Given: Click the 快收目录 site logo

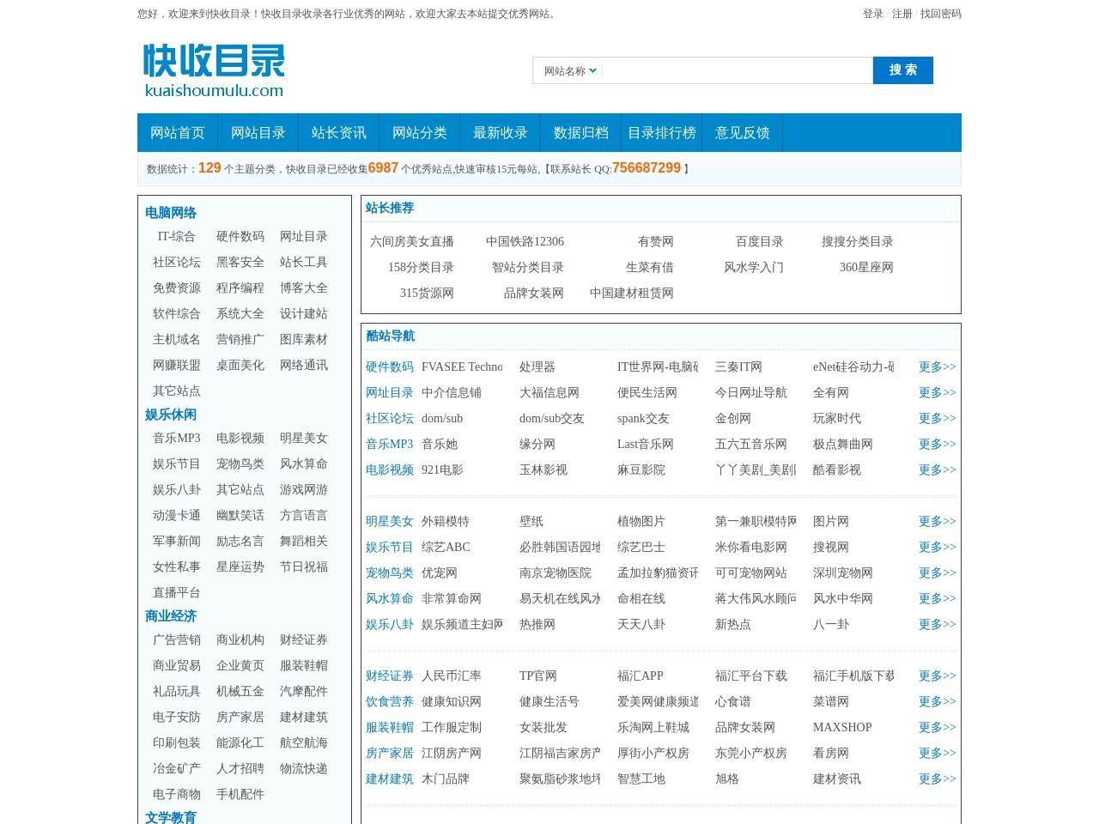Looking at the screenshot, I should pyautogui.click(x=214, y=70).
